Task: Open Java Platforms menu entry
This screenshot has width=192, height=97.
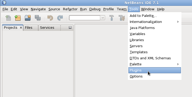Action: (155, 28)
